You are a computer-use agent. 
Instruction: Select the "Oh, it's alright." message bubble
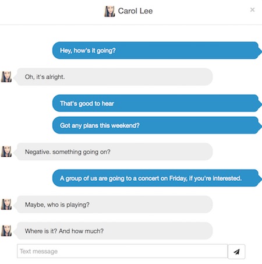coord(114,77)
